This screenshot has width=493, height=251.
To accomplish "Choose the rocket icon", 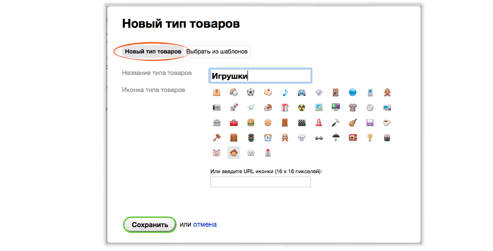I will 234,108.
